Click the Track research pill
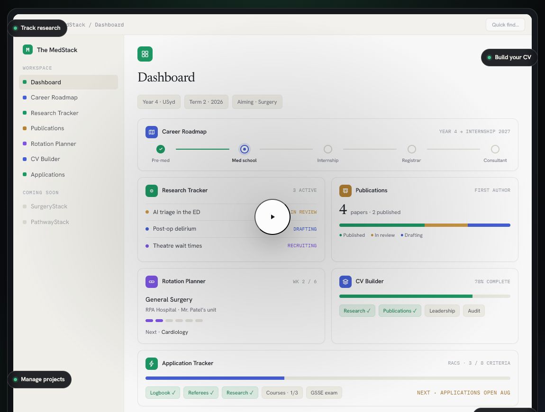 coord(37,28)
